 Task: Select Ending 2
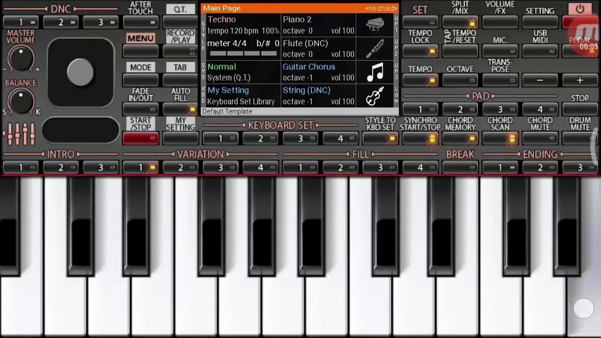(540, 168)
